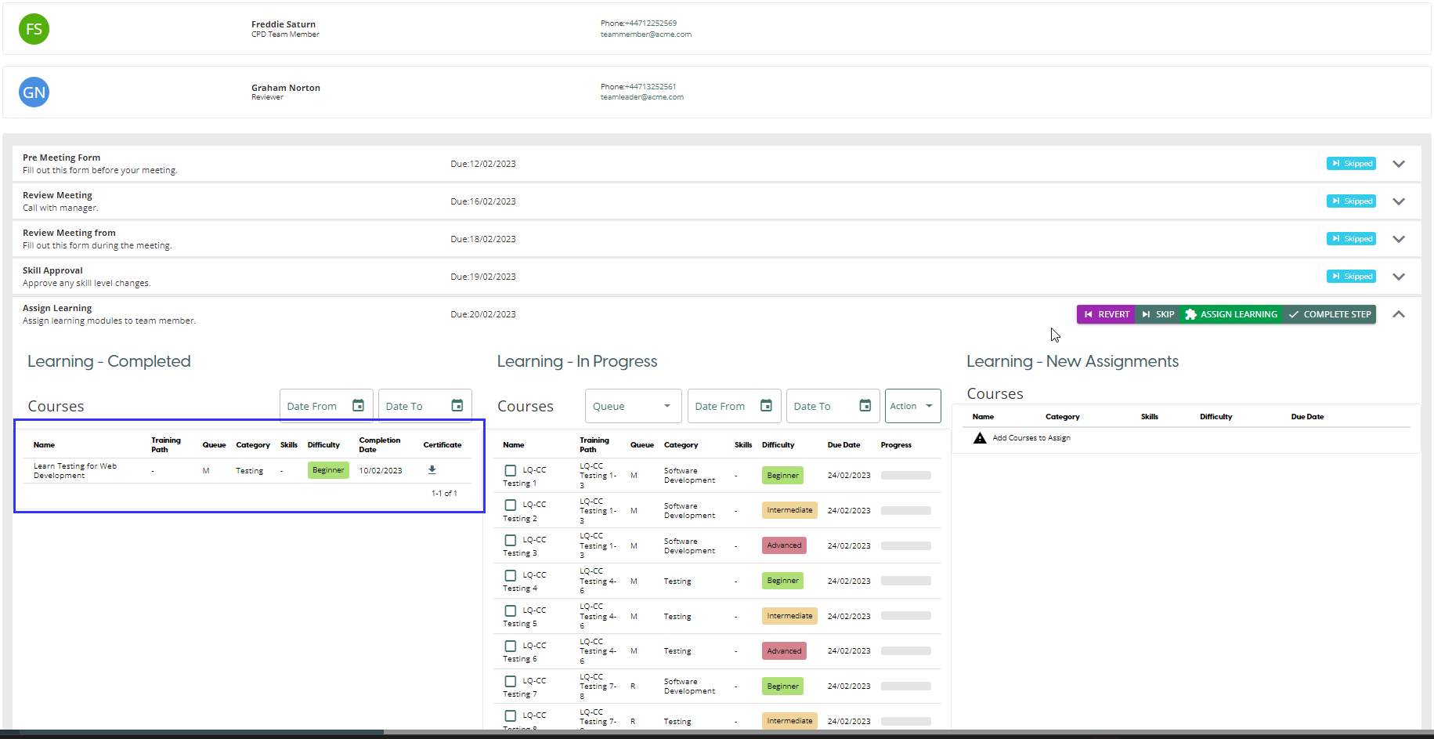The height and width of the screenshot is (739, 1434).
Task: Click the GN avatar for Graham Norton
Action: coord(34,92)
